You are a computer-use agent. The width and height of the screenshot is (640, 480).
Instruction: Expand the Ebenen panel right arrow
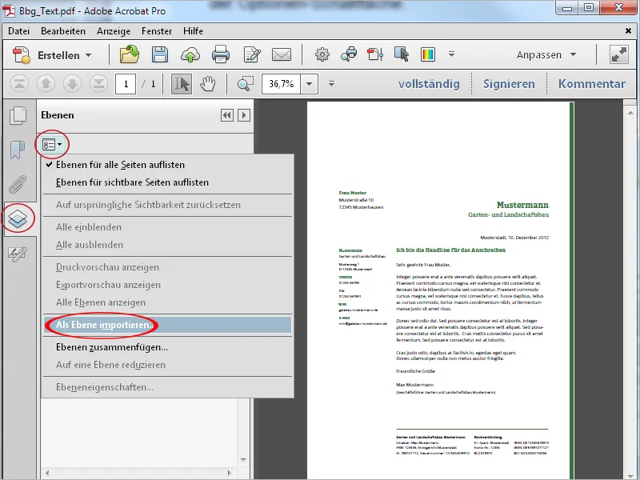[244, 115]
